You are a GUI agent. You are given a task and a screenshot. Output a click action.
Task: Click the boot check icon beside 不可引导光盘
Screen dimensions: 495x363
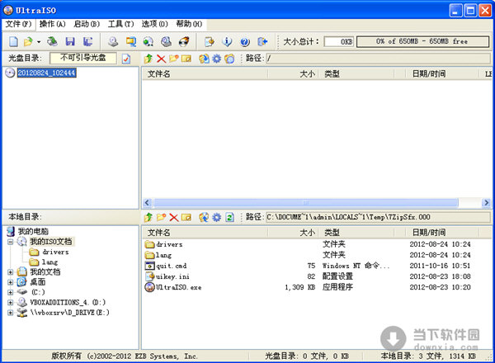point(126,59)
